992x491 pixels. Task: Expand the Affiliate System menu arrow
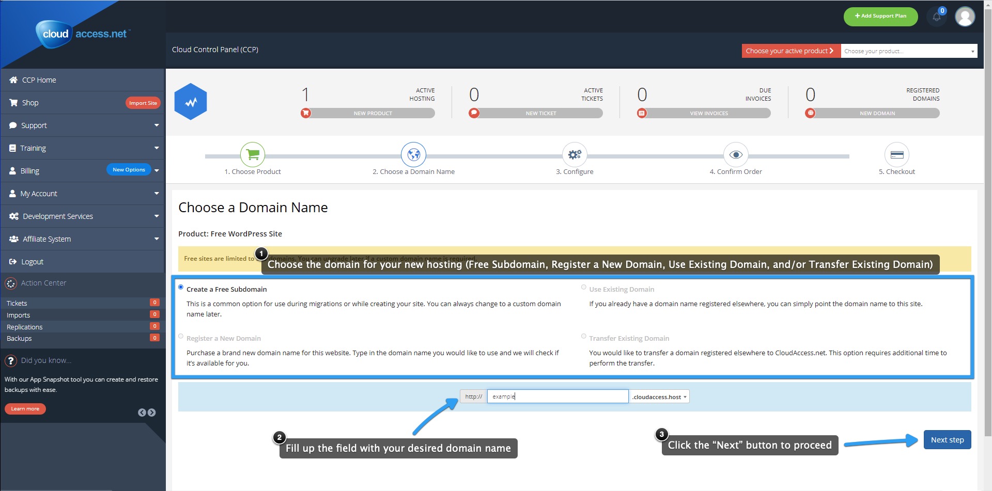[x=157, y=239]
